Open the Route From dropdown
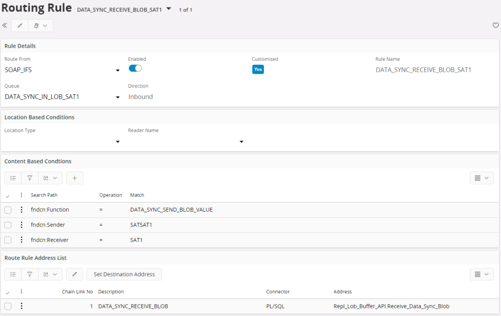 click(118, 70)
